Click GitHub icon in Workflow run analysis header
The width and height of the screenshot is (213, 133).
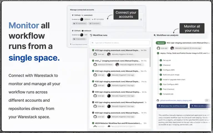(x=158, y=48)
